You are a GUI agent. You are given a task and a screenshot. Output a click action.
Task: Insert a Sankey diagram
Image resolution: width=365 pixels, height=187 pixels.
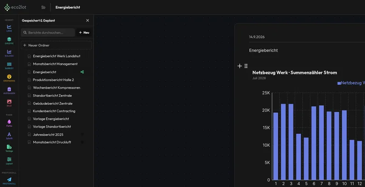tap(9, 66)
